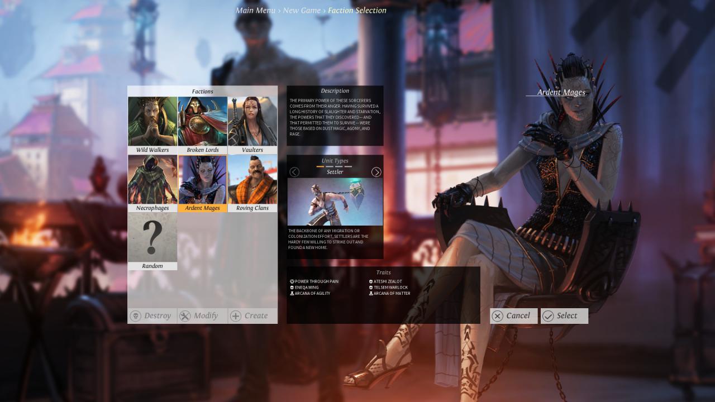Go back to Main Menu breadcrumb
This screenshot has height=402, width=715.
[x=255, y=11]
